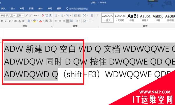
Task: Increase font size with Grow Font button
Action: pyautogui.click(x=26, y=15)
